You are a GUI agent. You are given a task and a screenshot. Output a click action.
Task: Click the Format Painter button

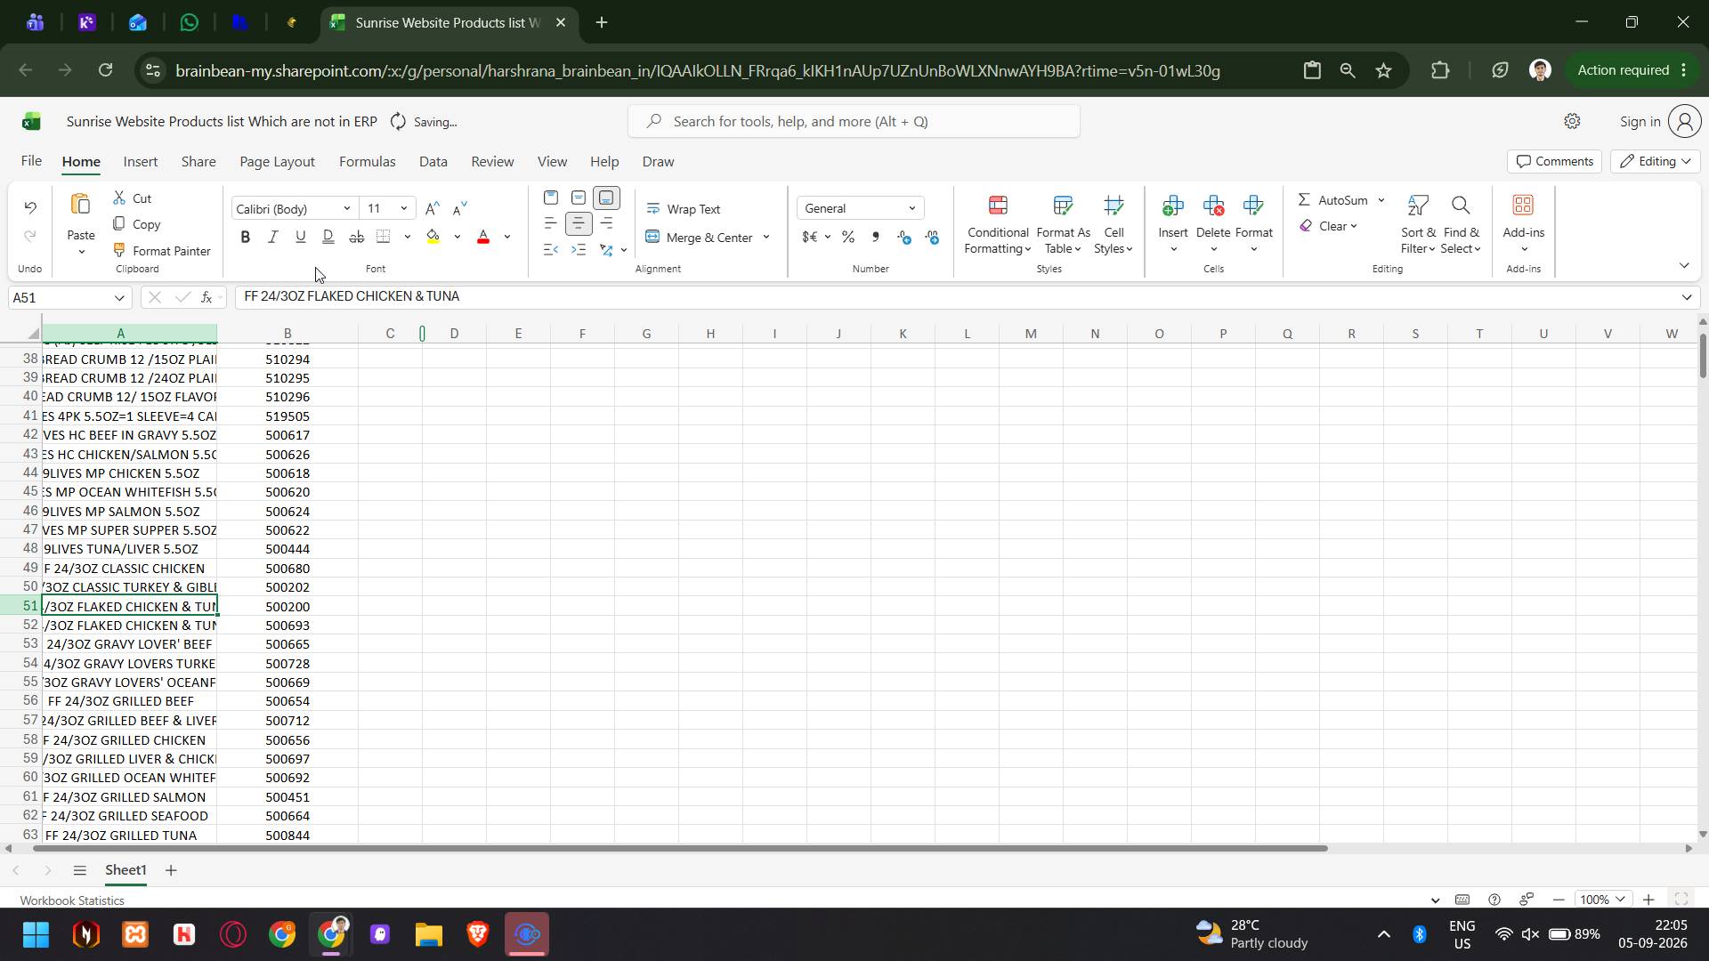[x=162, y=251]
